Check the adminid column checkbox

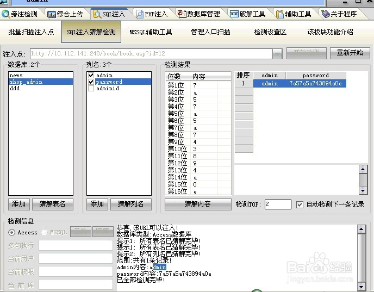coord(91,88)
